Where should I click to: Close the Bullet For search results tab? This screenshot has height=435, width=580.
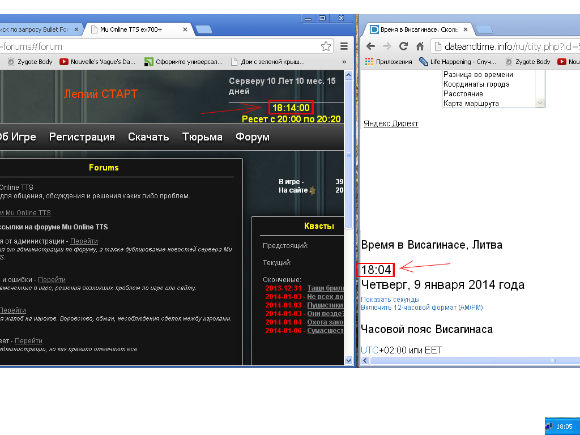point(76,29)
